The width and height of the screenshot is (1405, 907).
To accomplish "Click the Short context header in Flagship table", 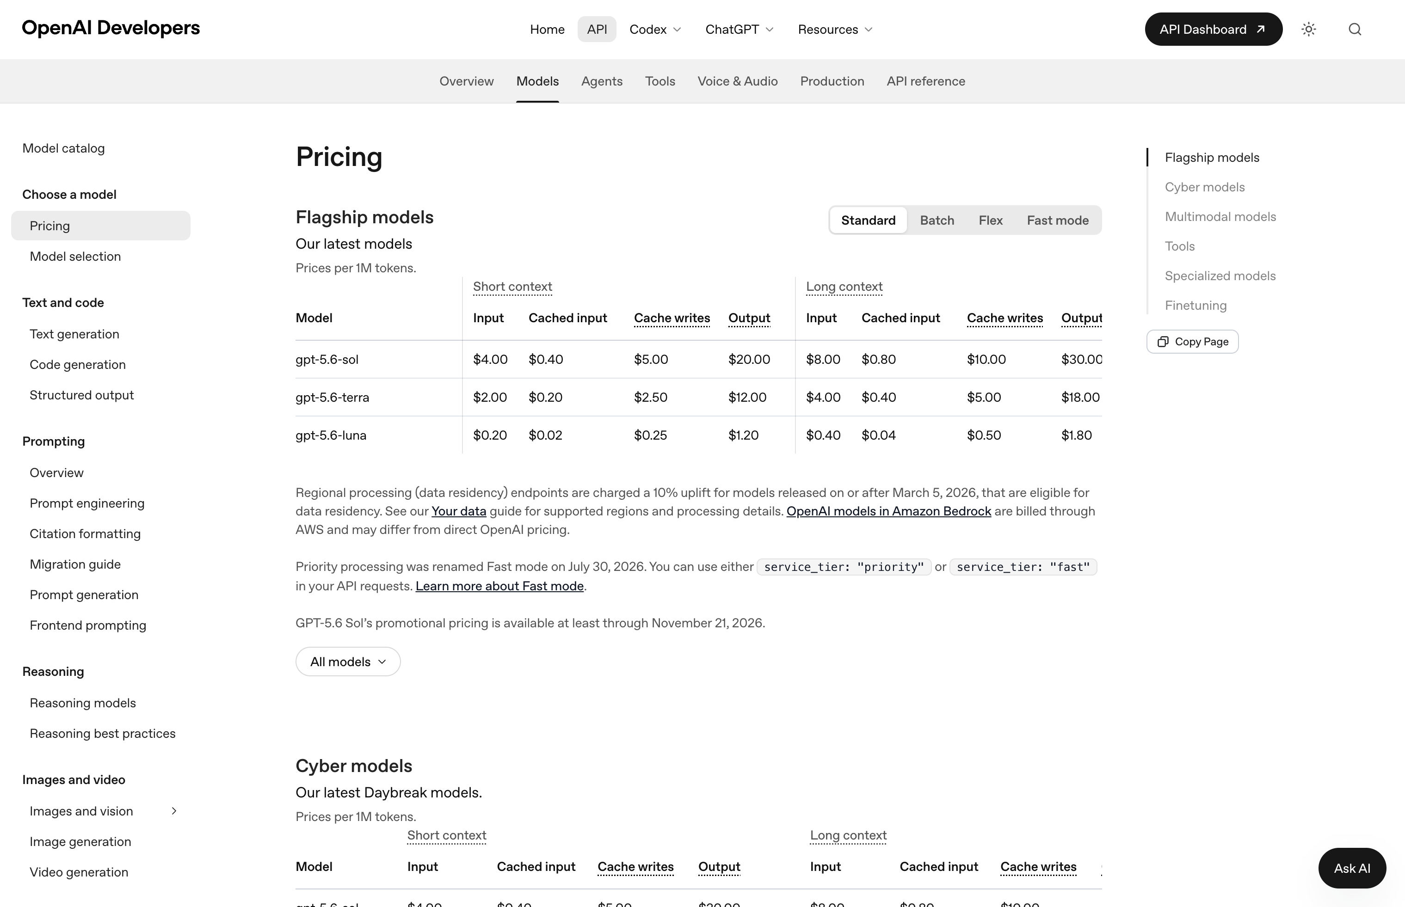I will coord(512,287).
